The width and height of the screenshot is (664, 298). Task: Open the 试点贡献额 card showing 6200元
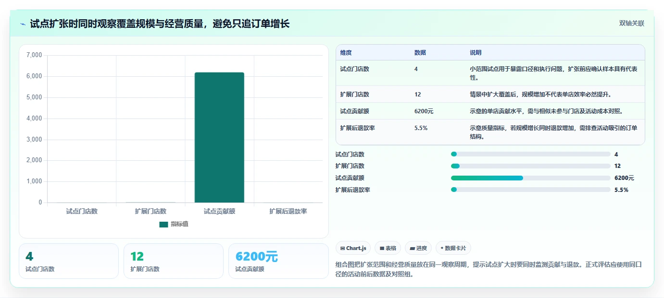coord(278,261)
